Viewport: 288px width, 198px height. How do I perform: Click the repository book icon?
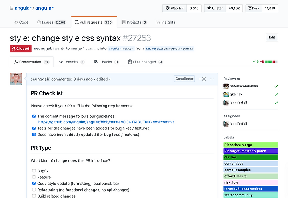[x=11, y=8]
